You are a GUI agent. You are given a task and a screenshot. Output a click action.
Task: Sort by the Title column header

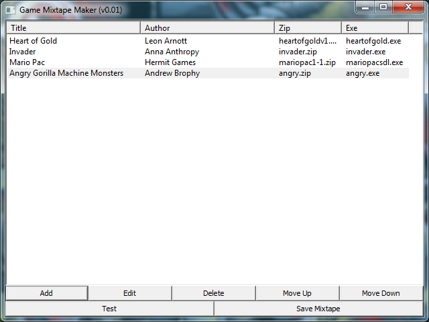[x=74, y=28]
